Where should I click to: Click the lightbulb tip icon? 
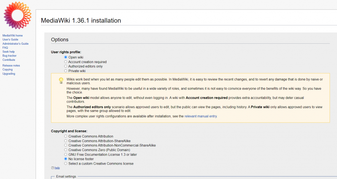tap(61, 80)
